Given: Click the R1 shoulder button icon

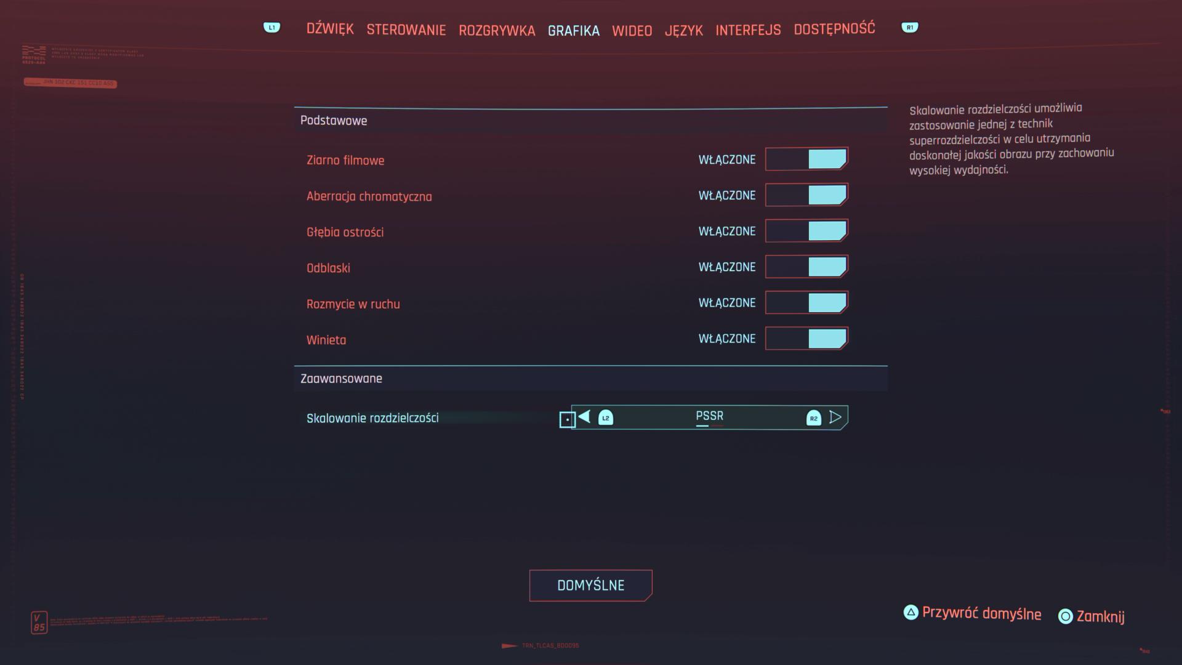Looking at the screenshot, I should 909,27.
